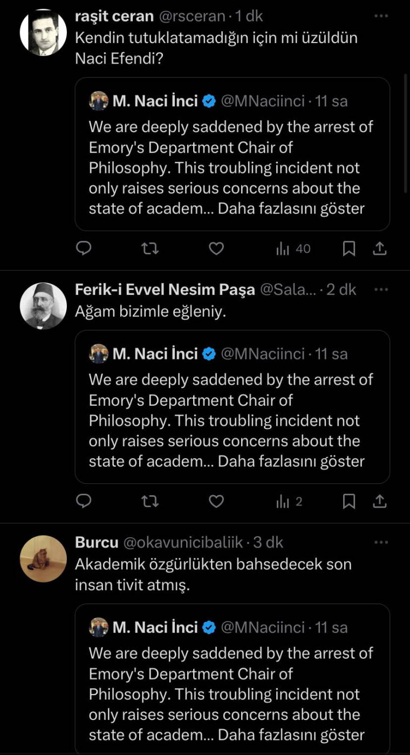Viewport: 410px width, 755px height.
Task: Open @okavunicibaliik profile handle link
Action: click(183, 542)
